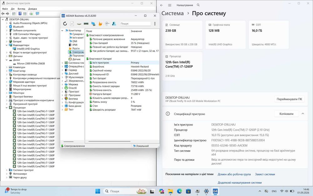The width and height of the screenshot is (313, 196).
Task: Open the Файл menu in Device Manager
Action: pos(5,9)
